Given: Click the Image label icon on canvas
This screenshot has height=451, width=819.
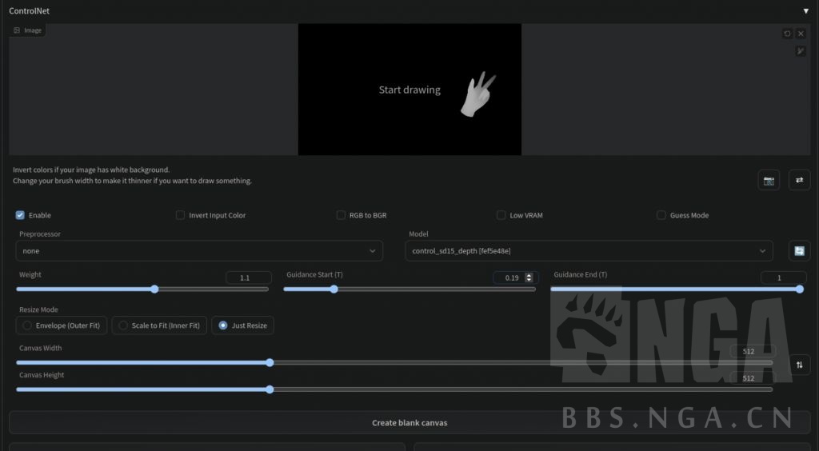Looking at the screenshot, I should click(x=17, y=30).
